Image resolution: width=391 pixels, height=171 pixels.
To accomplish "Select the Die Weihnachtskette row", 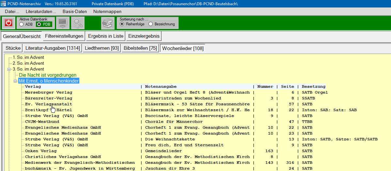I will tap(201, 139).
